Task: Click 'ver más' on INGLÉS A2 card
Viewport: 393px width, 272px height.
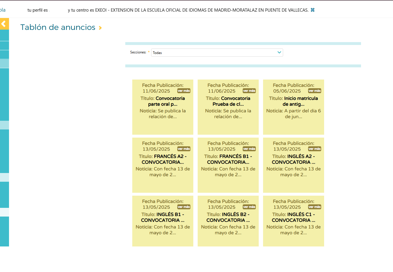Action: coord(315,149)
